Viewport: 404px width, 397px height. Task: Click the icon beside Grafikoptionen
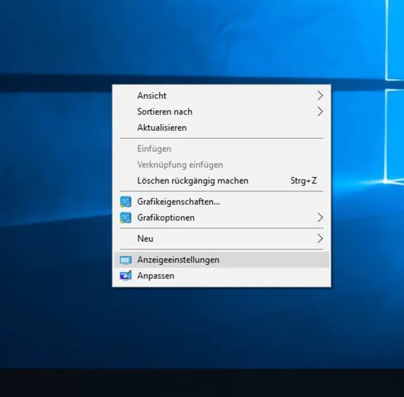(x=126, y=217)
